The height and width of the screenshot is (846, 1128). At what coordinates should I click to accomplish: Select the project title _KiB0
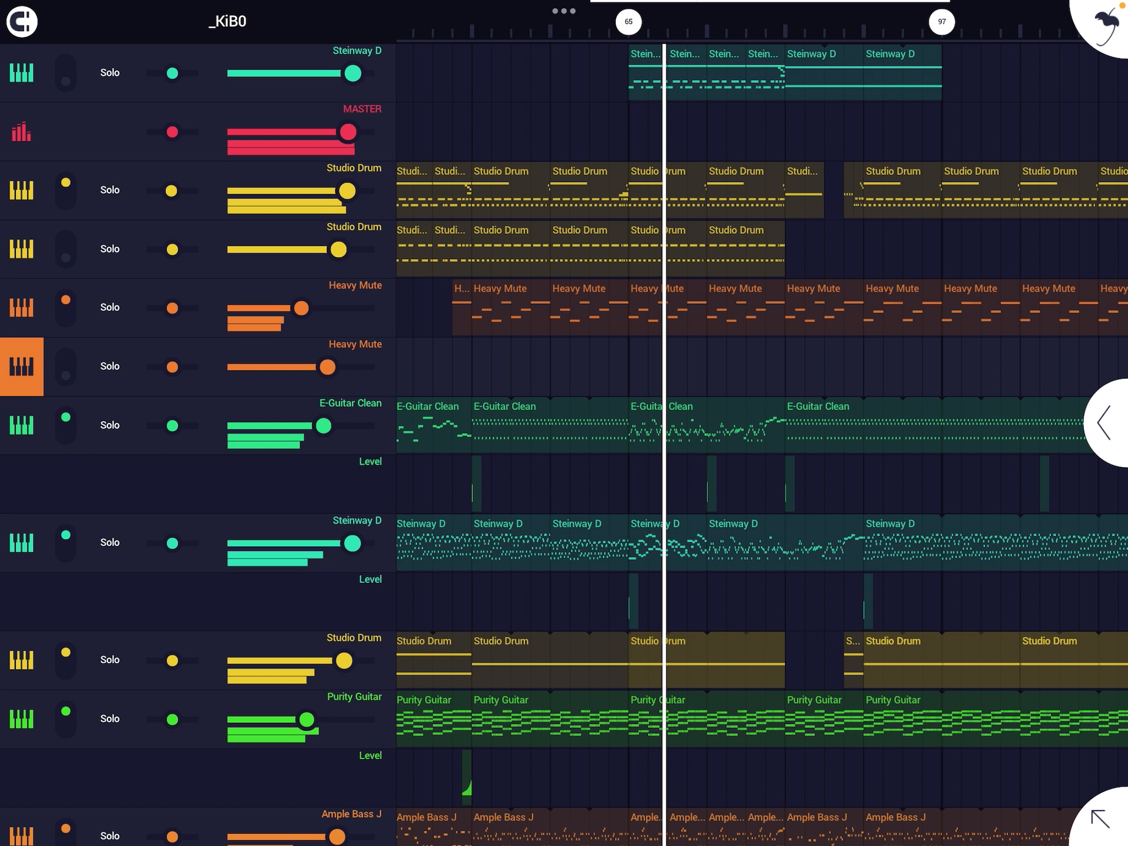coord(227,22)
